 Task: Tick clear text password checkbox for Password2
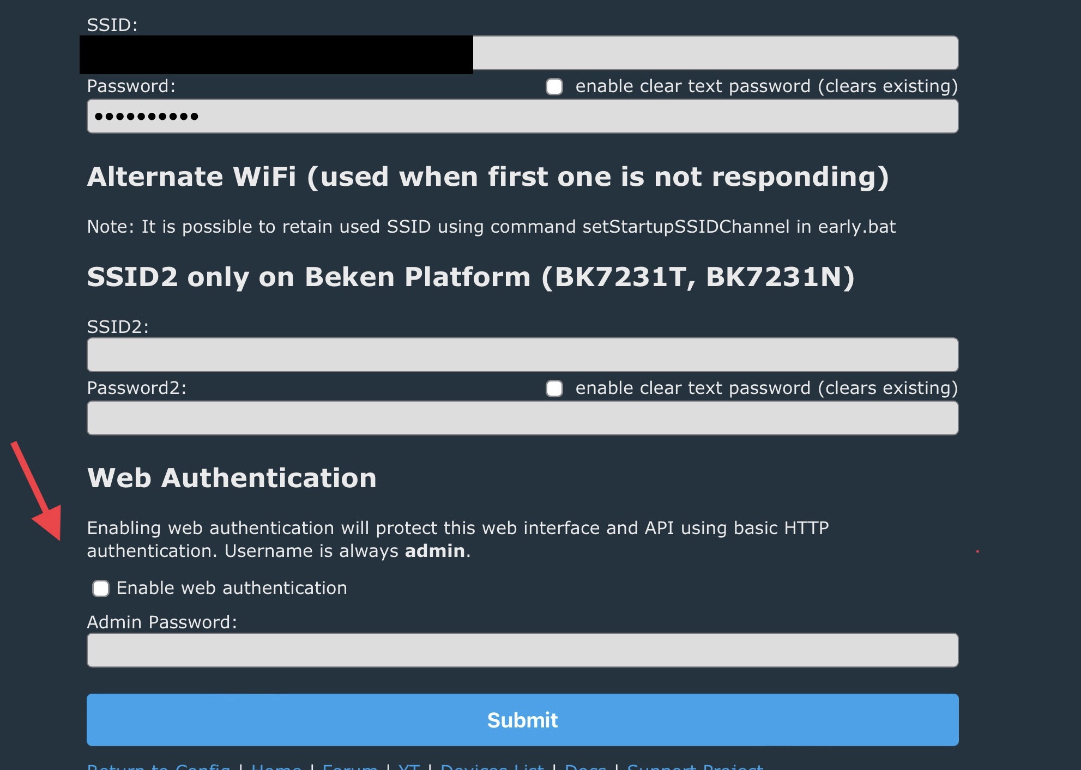554,389
